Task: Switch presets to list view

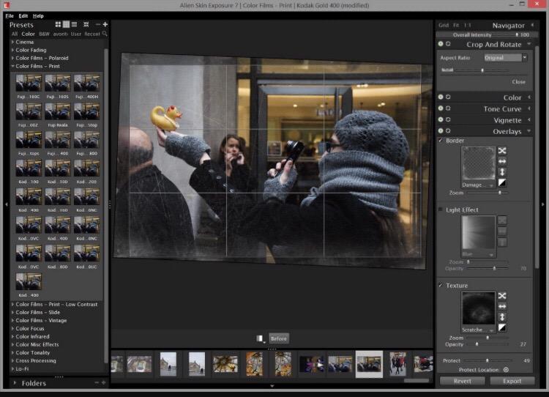Action: coord(74,24)
